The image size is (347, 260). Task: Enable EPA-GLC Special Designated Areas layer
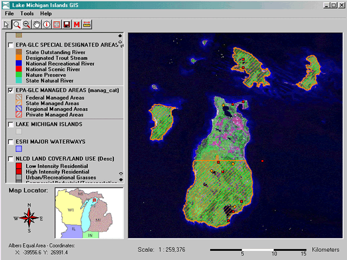10,45
